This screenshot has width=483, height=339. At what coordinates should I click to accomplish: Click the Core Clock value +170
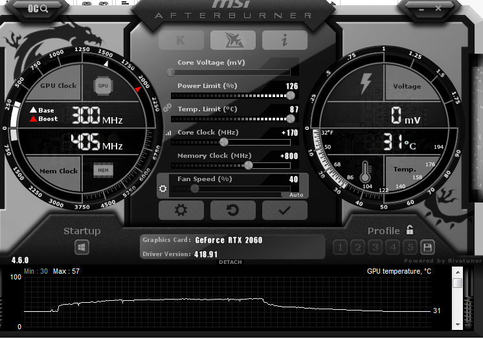coord(290,133)
